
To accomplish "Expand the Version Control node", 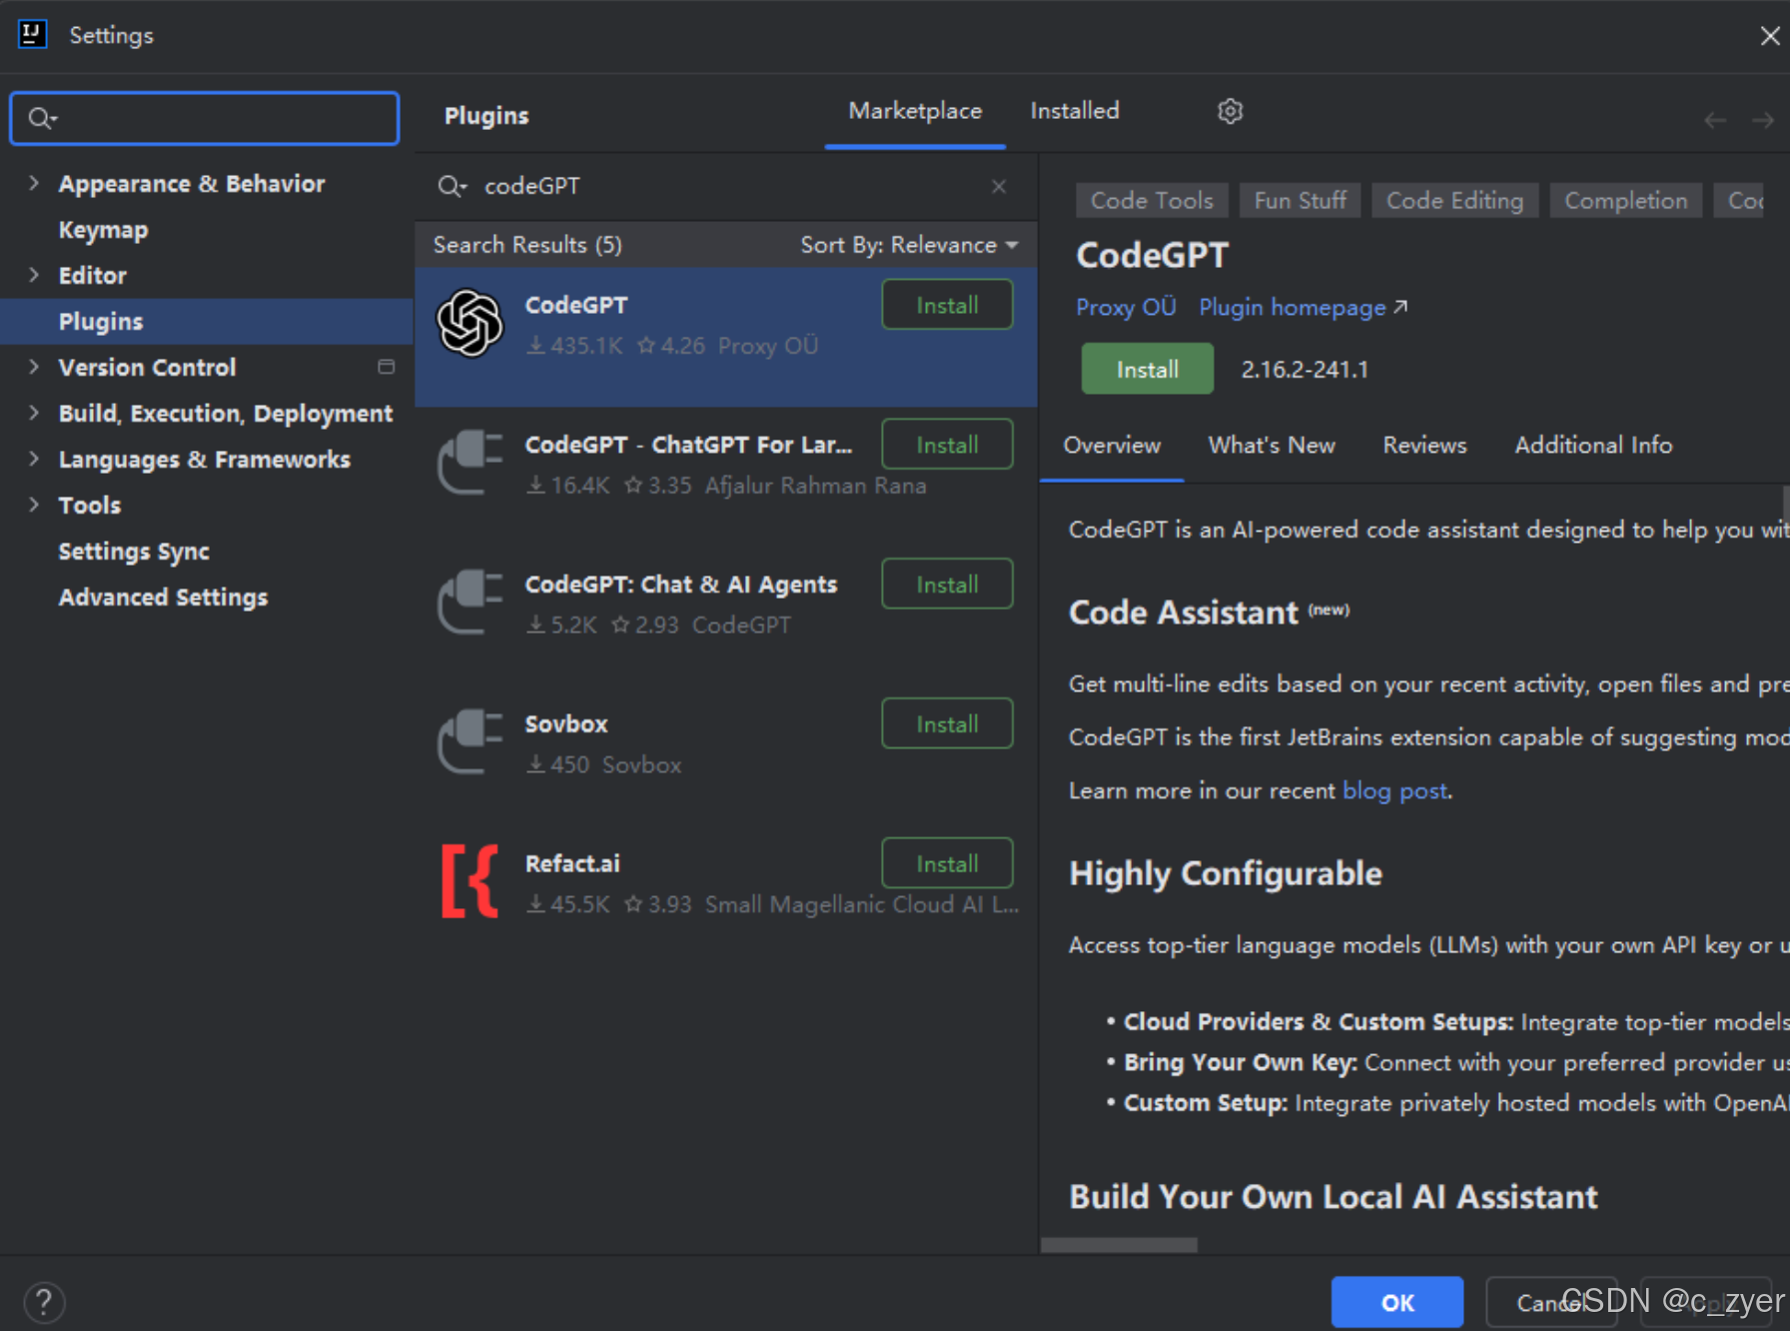I will tap(34, 367).
